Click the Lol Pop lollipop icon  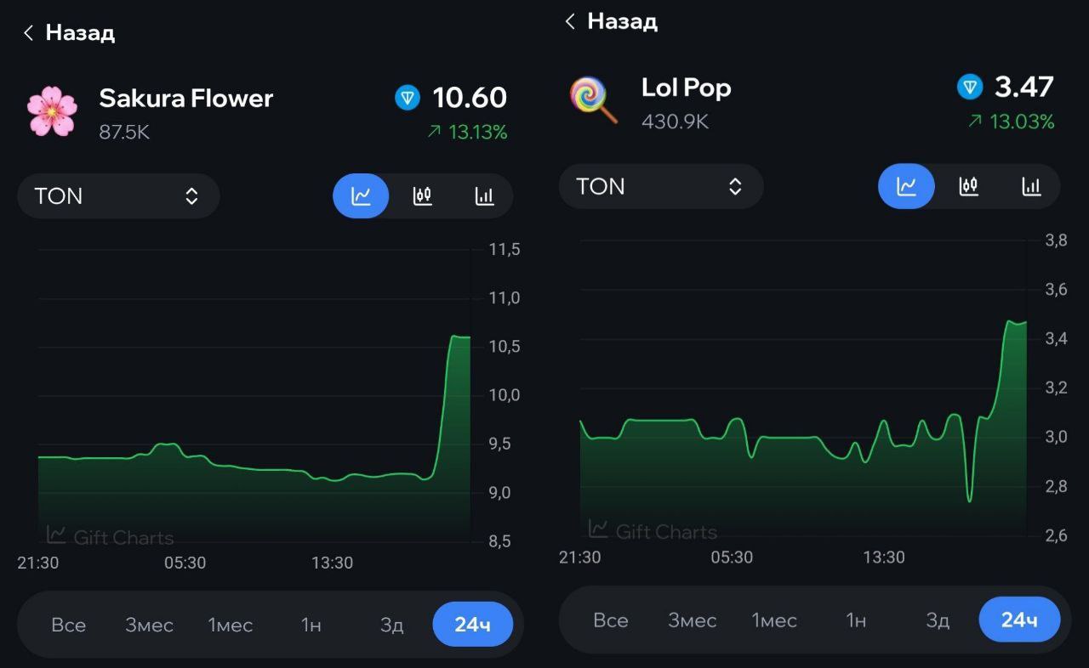(593, 100)
